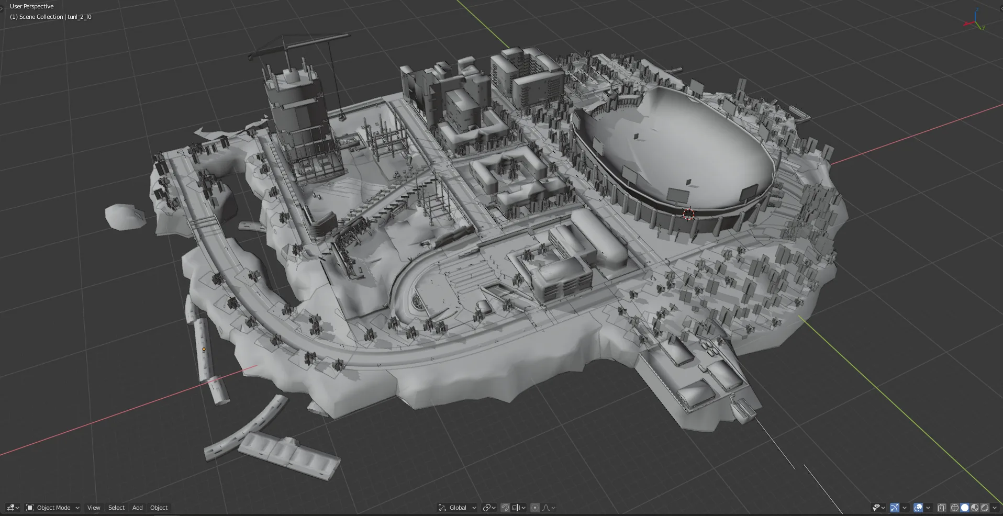Screen dimensions: 1003x516
Task: Open the Add menu
Action: coord(138,508)
